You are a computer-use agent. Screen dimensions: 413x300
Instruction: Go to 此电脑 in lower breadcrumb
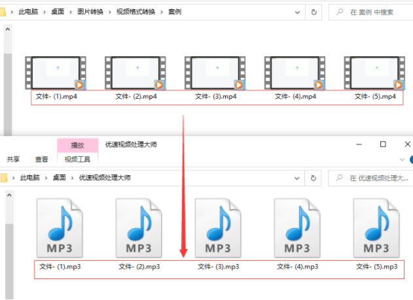pyautogui.click(x=29, y=178)
